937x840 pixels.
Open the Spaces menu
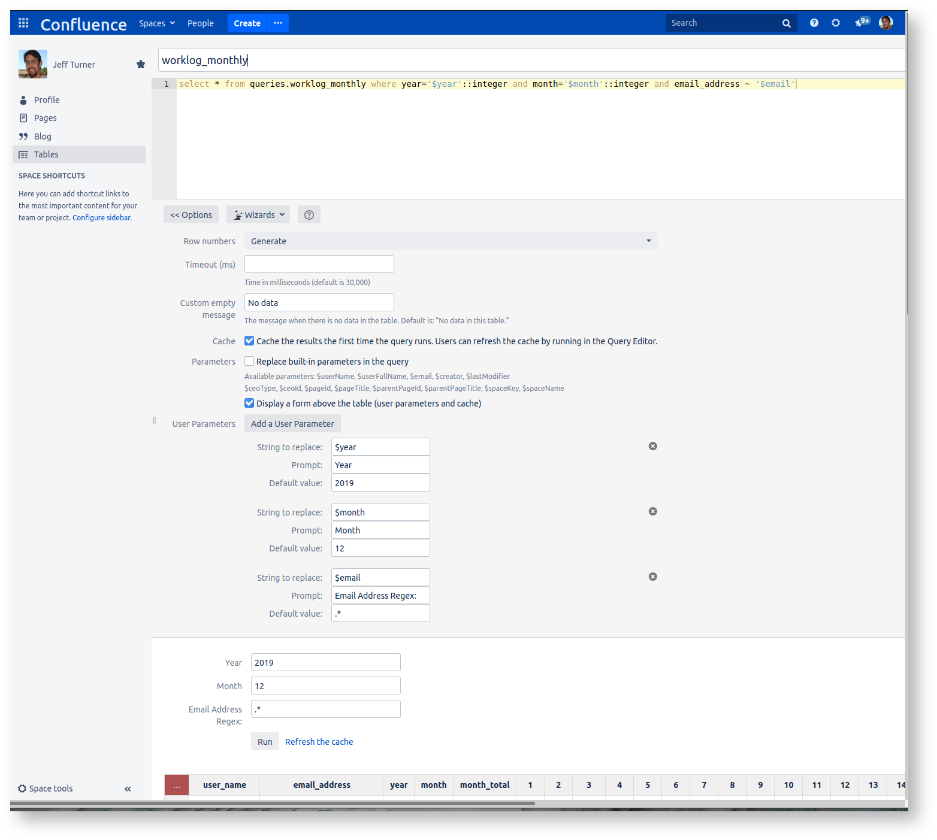(x=156, y=23)
